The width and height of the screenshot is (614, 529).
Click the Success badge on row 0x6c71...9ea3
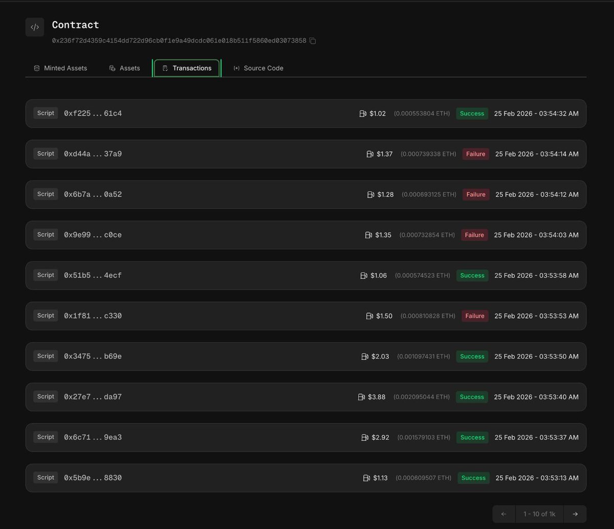(x=472, y=437)
